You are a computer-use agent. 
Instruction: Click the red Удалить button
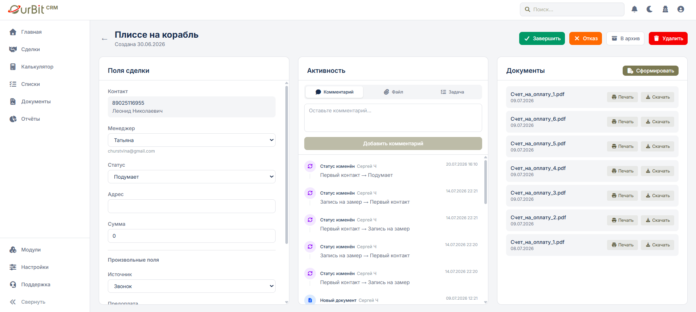click(x=668, y=38)
